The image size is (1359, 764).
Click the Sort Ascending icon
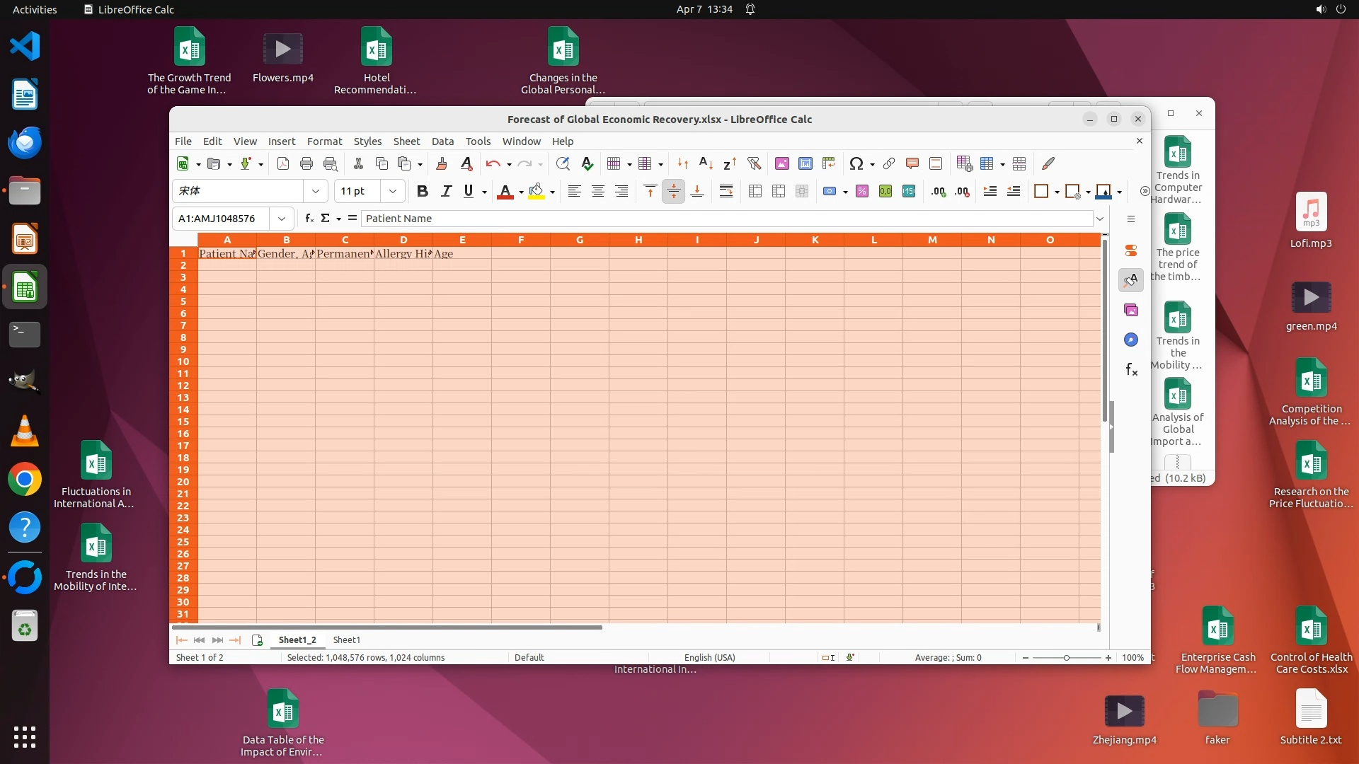(706, 164)
